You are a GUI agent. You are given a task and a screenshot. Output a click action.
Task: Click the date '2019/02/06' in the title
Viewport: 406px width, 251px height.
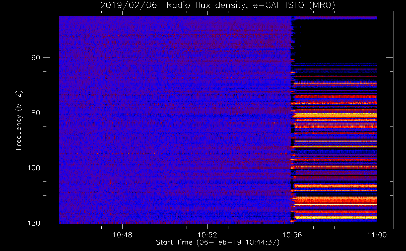click(129, 5)
